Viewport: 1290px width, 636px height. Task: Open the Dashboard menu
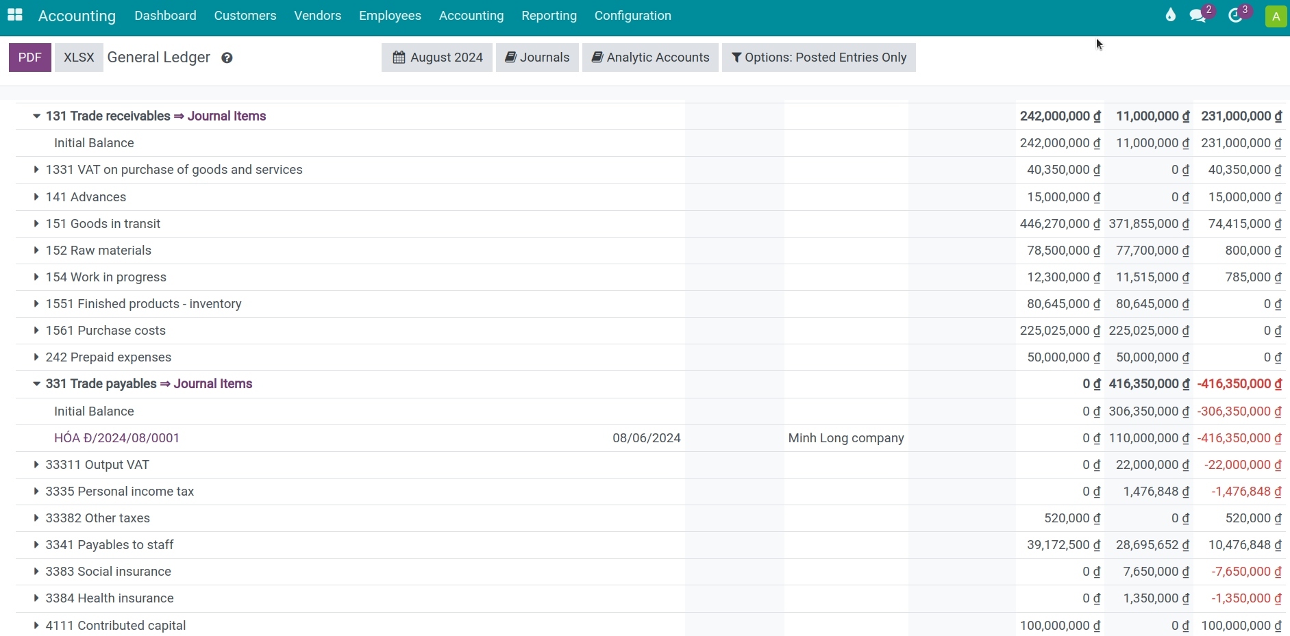click(x=165, y=16)
